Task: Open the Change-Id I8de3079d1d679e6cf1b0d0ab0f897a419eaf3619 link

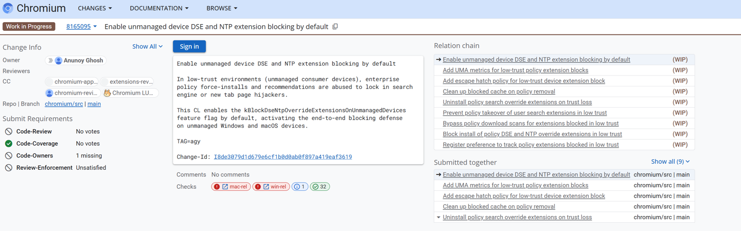Action: coord(283,157)
